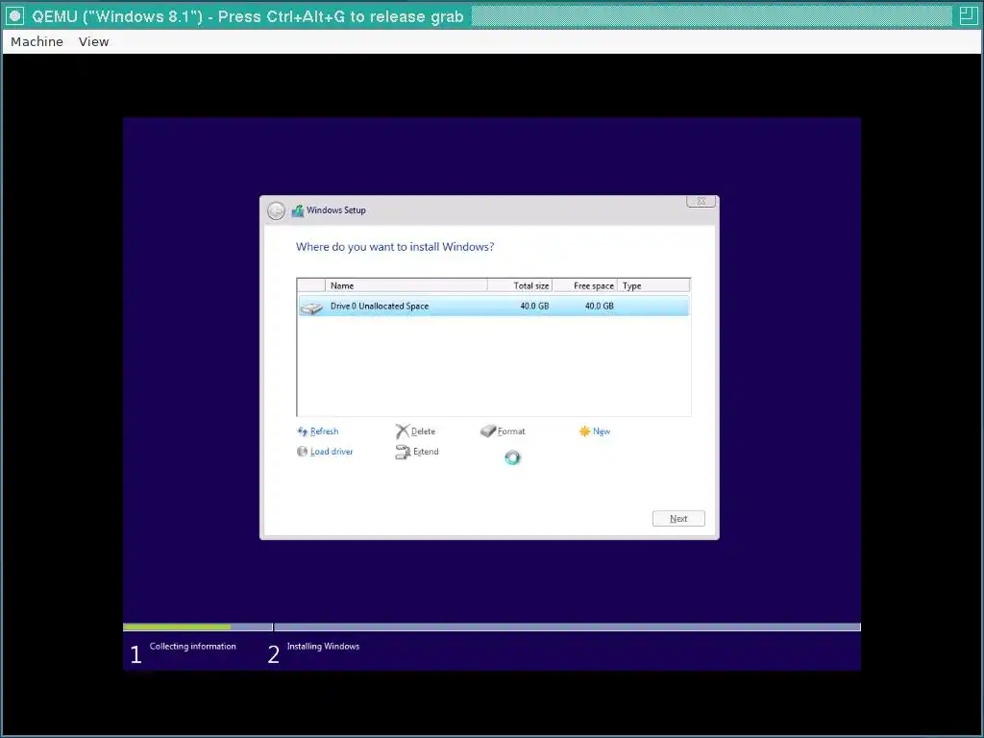Click the Delete X icon

point(403,431)
